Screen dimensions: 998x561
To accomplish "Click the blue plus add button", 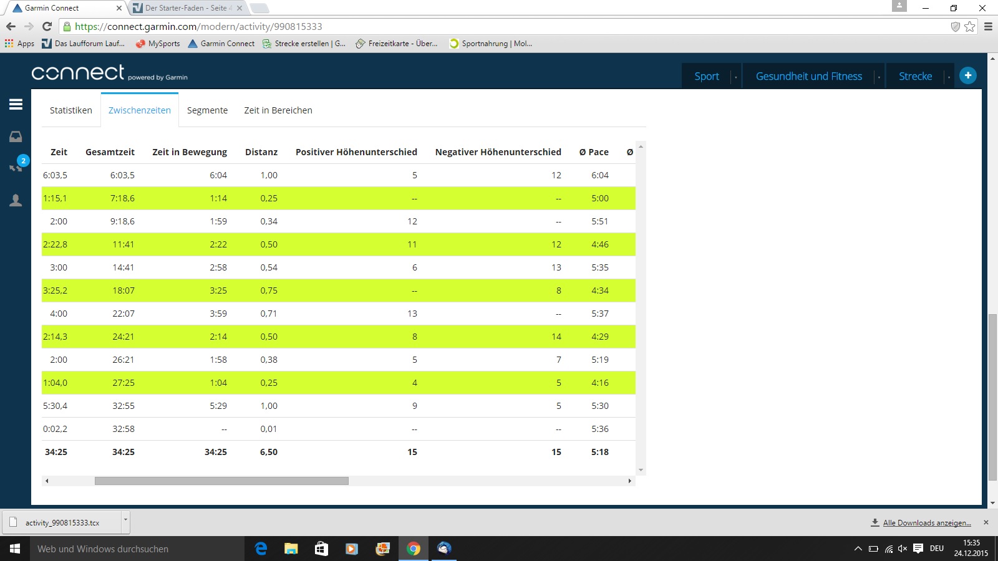I will (967, 75).
